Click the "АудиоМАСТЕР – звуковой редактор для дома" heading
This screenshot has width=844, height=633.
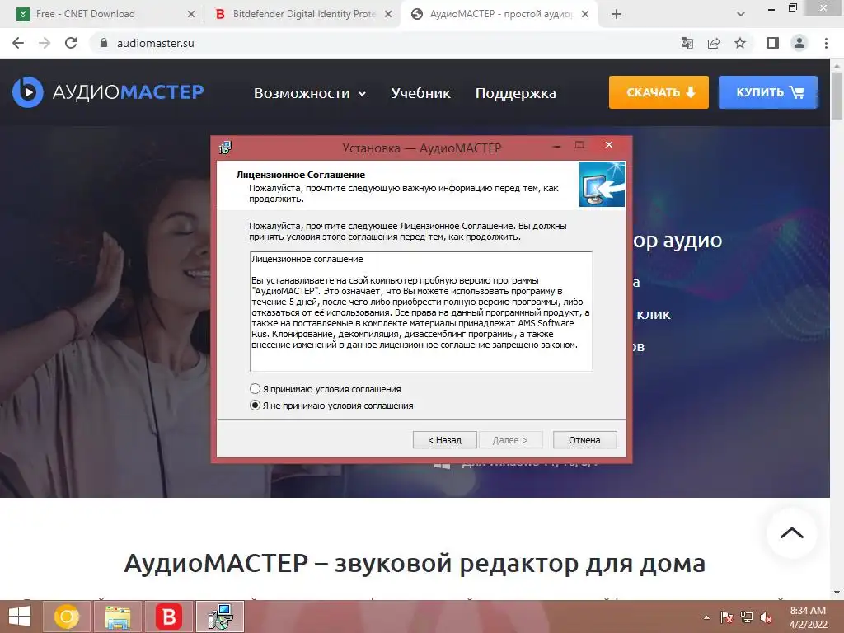[x=415, y=564]
